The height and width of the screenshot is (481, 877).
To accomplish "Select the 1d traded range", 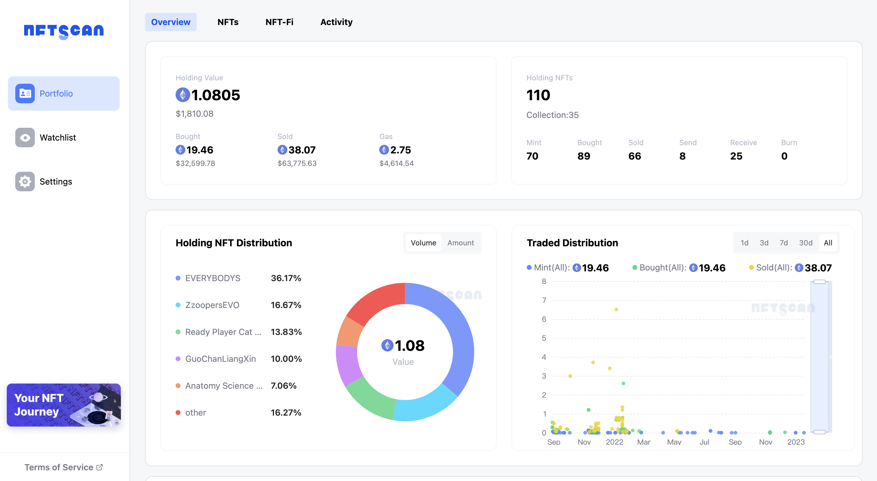I will [745, 243].
